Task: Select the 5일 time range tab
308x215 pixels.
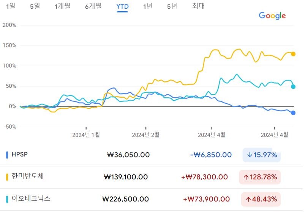Action: (x=35, y=6)
